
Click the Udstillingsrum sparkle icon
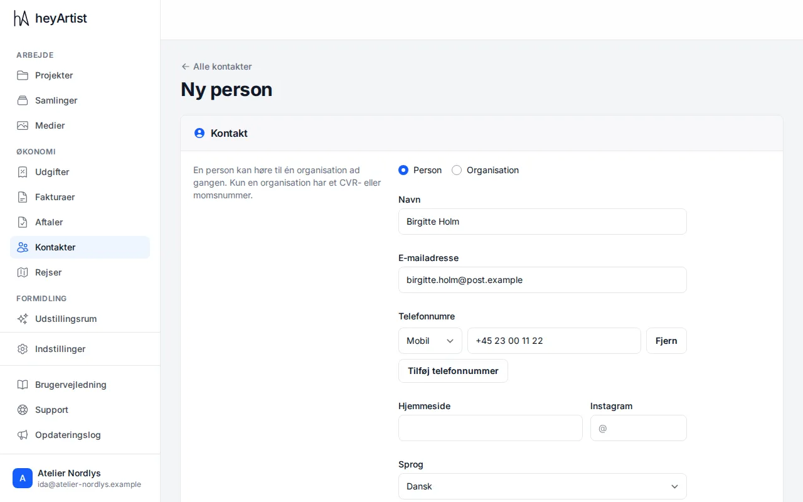coord(23,319)
